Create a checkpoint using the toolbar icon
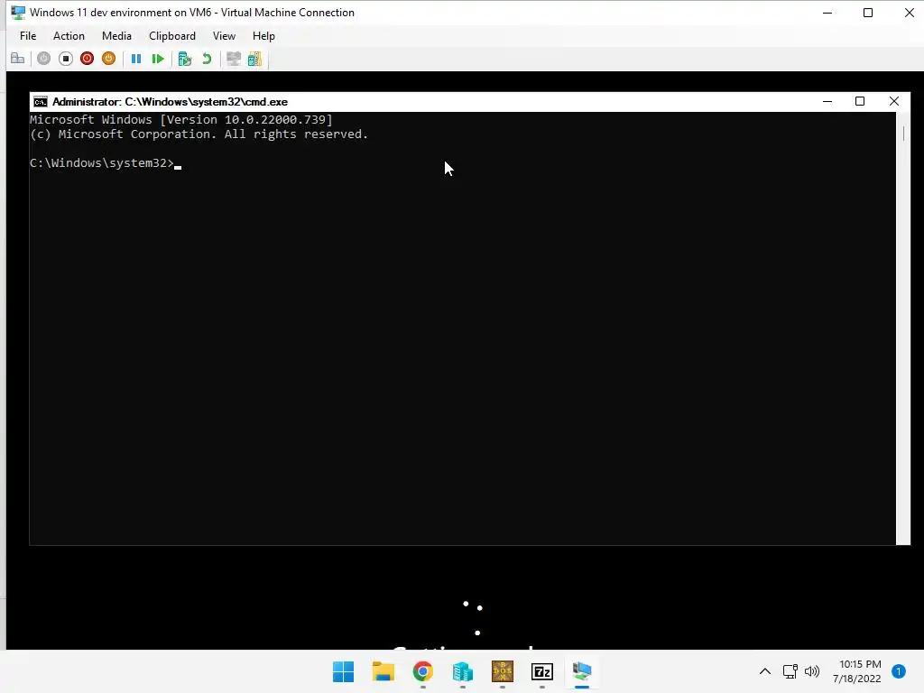924x693 pixels. 184,59
